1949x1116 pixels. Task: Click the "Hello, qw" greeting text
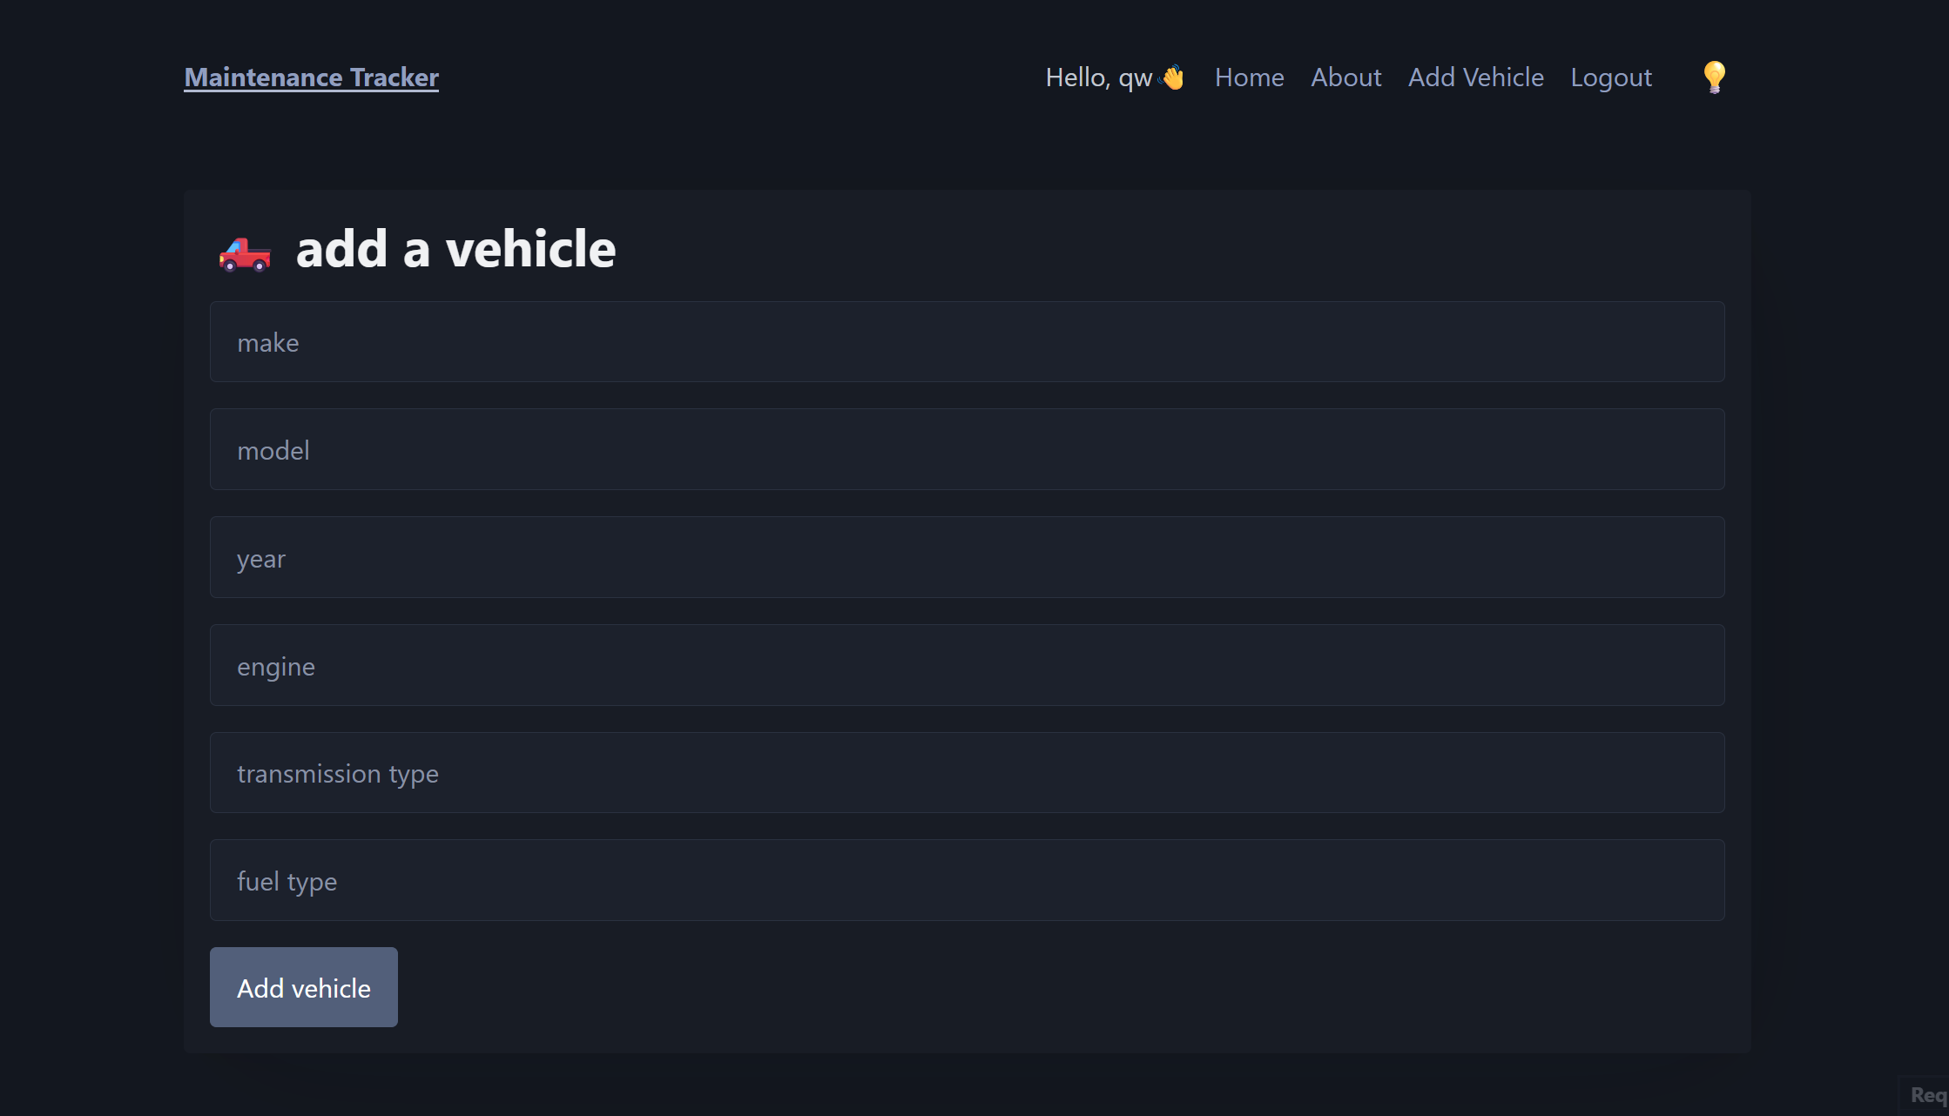(x=1098, y=77)
